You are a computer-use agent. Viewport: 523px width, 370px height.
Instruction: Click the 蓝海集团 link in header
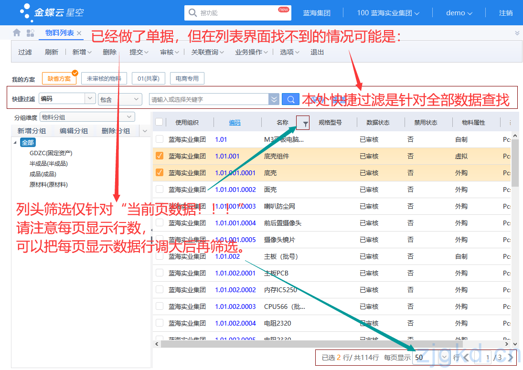click(317, 13)
